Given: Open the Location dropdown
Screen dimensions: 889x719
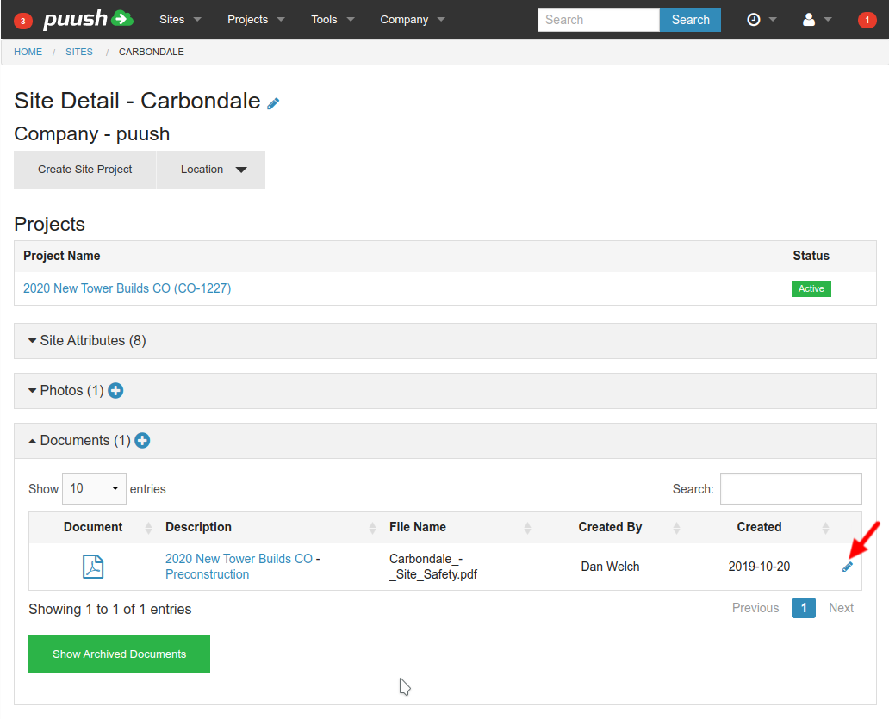Looking at the screenshot, I should point(212,170).
